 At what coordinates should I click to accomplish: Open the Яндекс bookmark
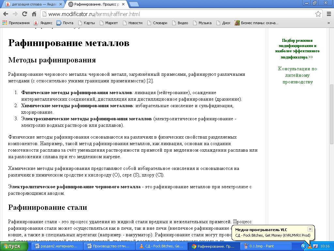[43, 23]
